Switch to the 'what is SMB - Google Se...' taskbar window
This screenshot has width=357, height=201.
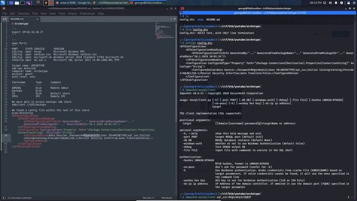click(74, 3)
